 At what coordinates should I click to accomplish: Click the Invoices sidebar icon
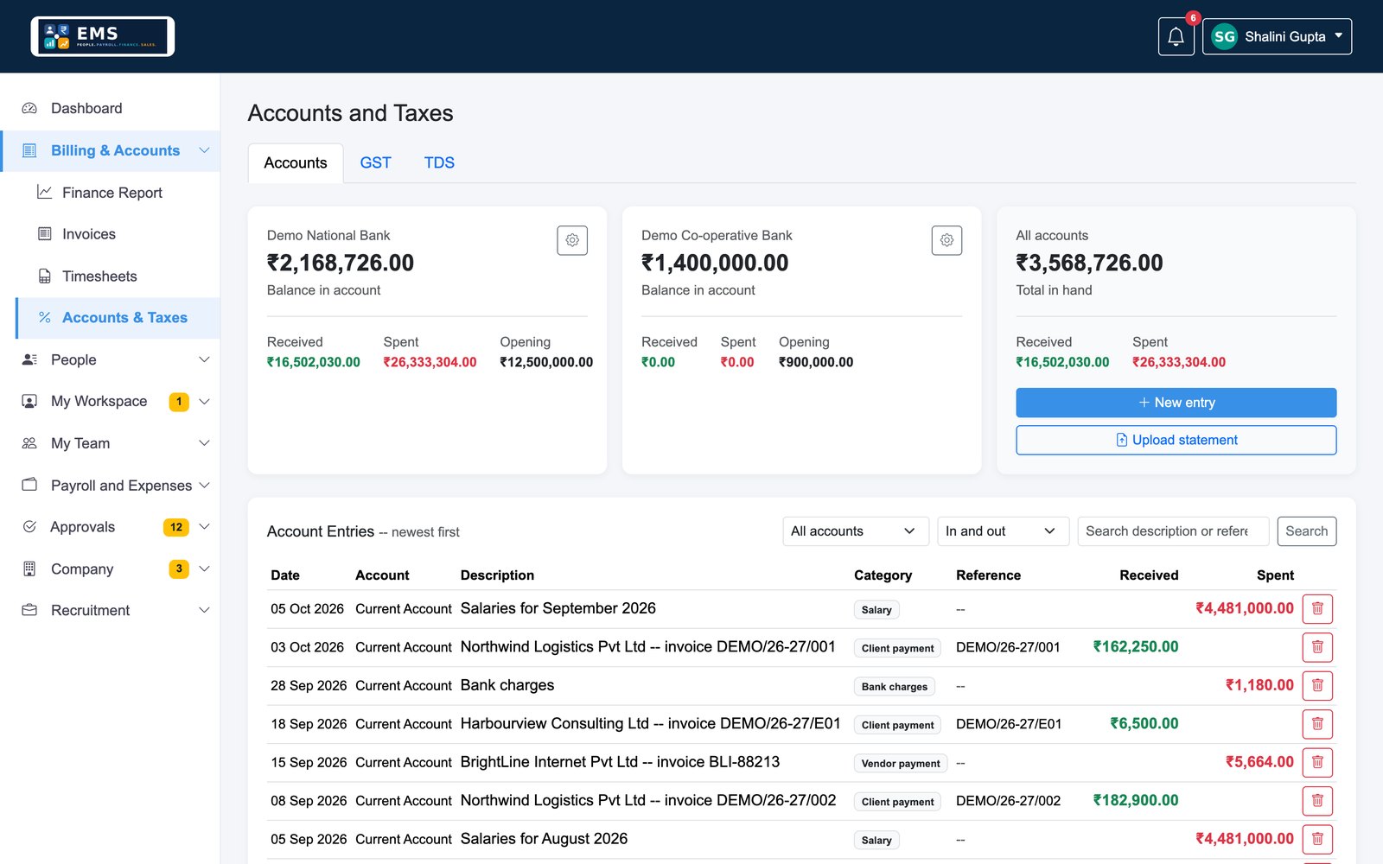tap(44, 234)
